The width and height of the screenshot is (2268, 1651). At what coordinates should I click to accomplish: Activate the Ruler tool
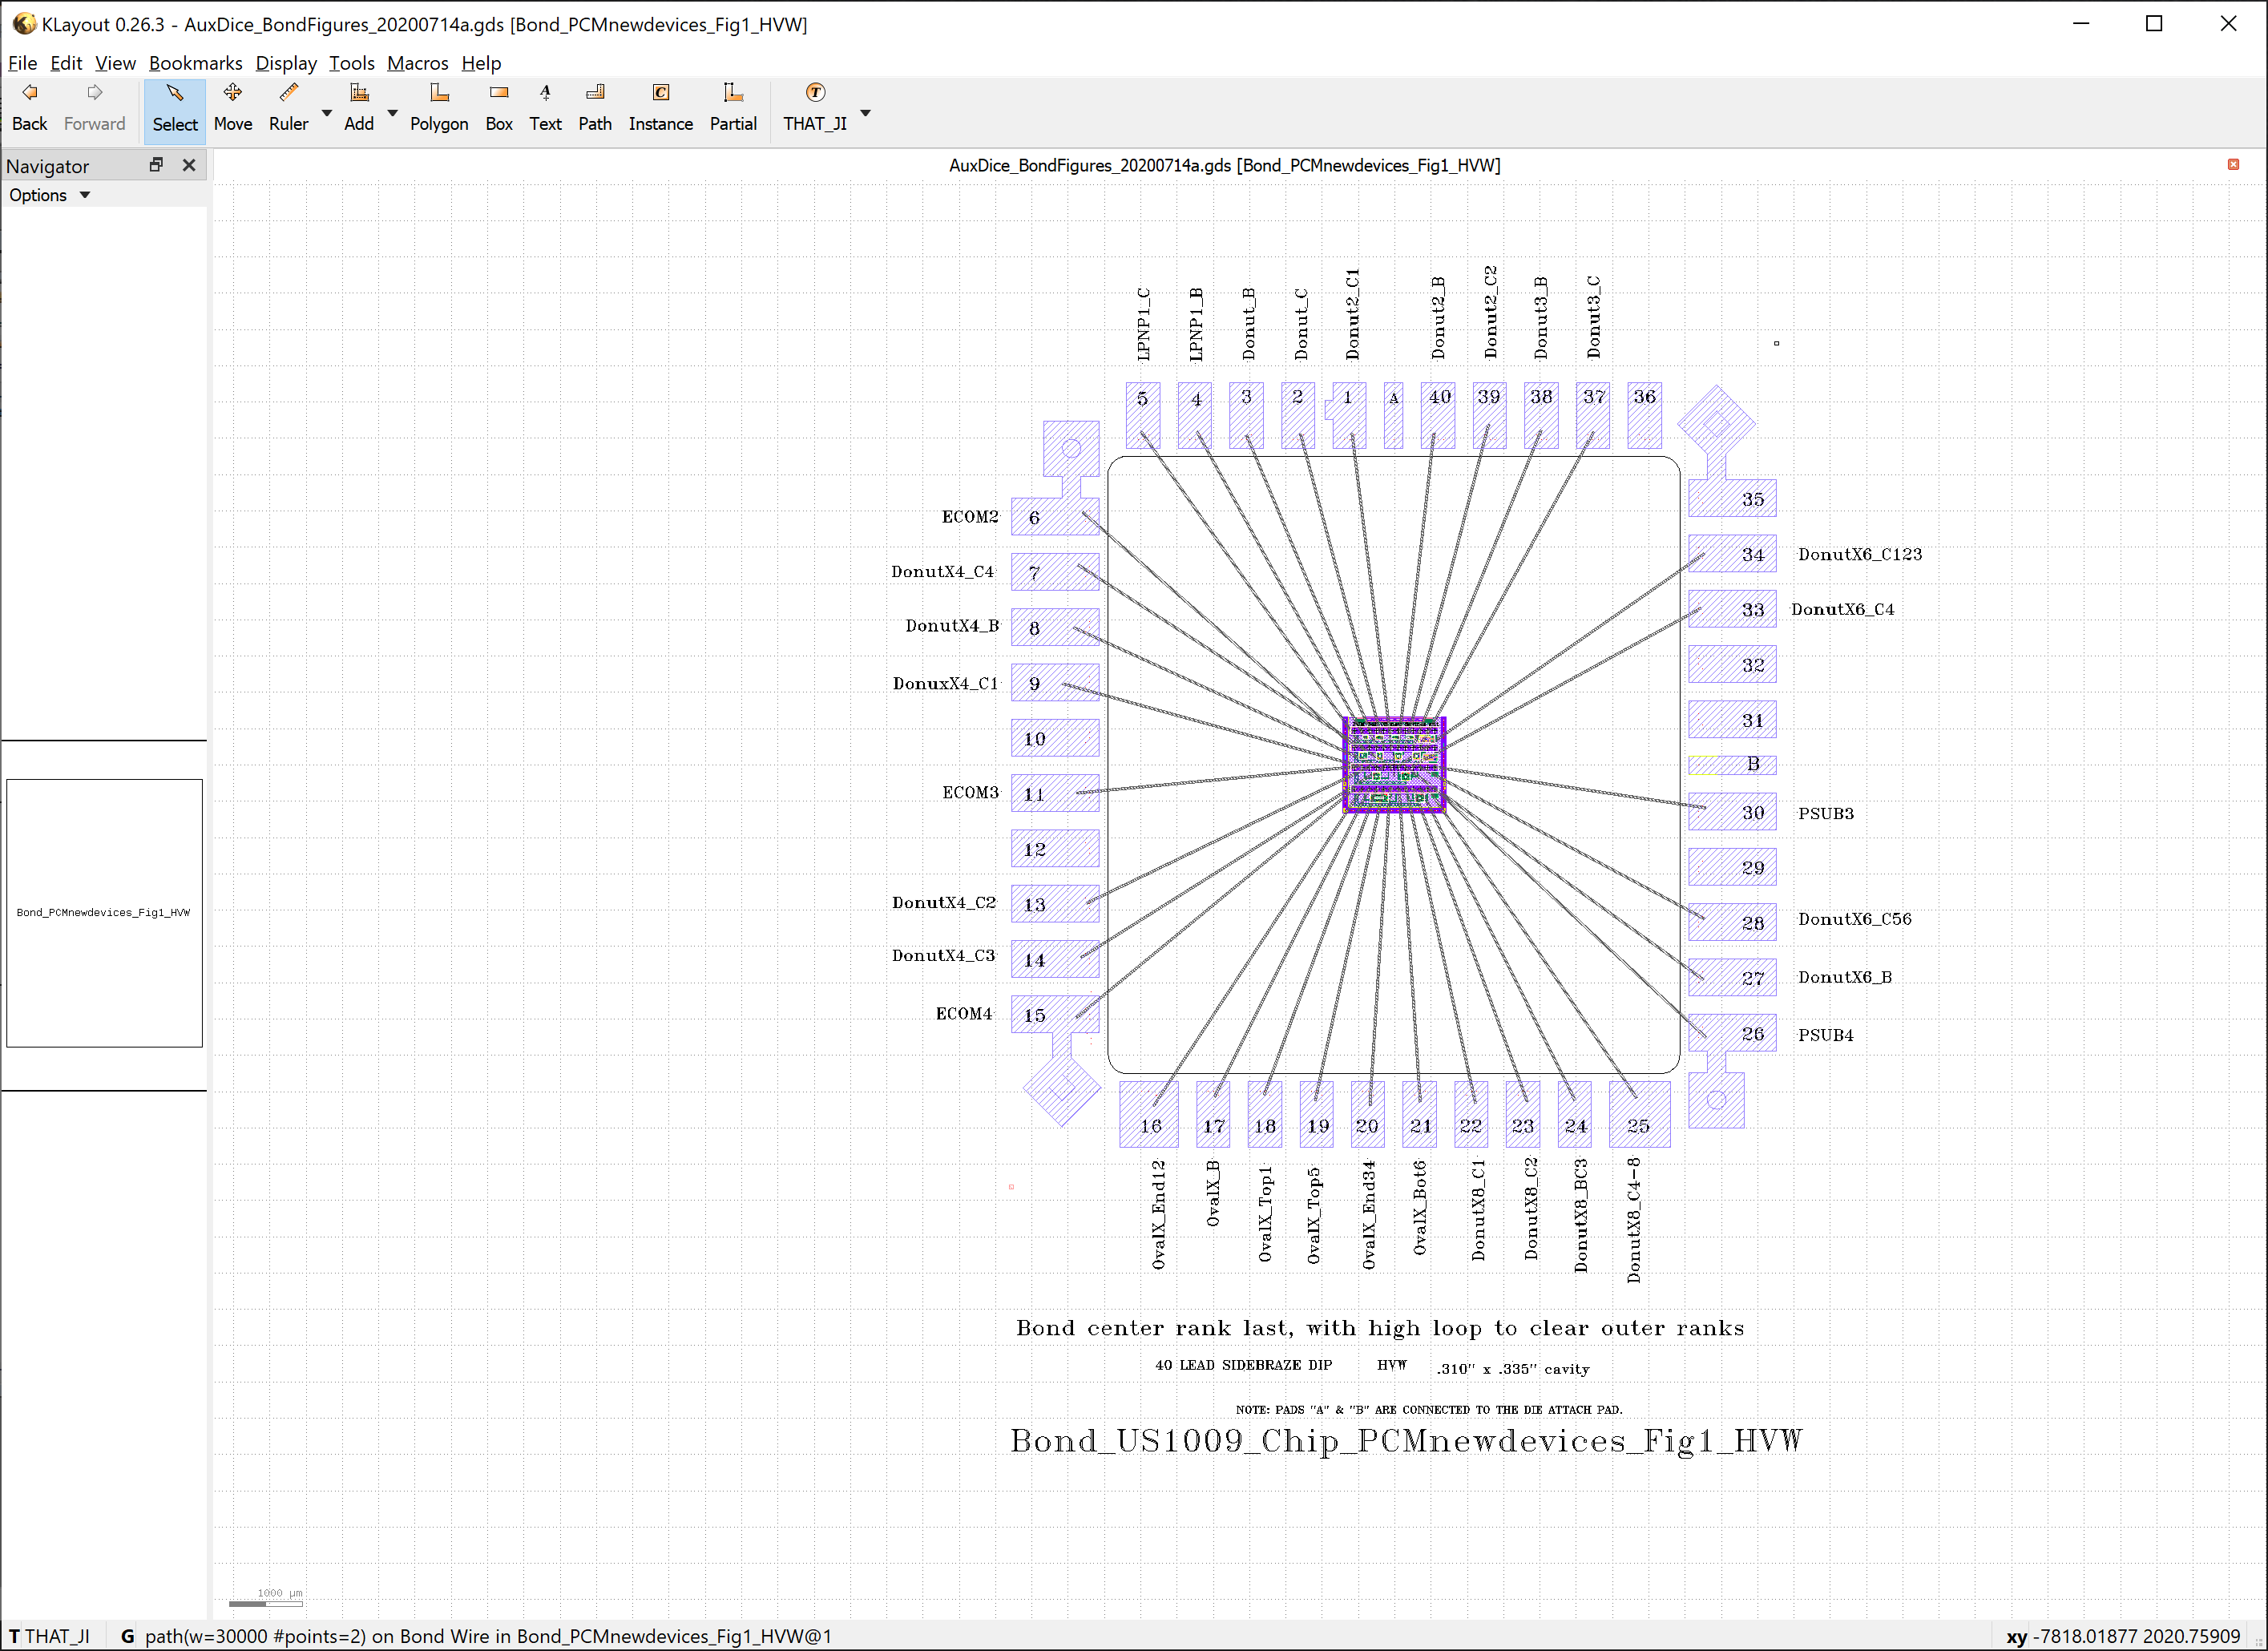(x=288, y=107)
